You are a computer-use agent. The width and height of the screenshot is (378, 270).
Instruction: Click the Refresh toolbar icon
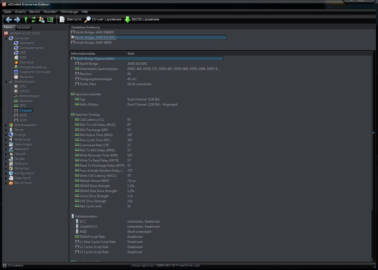click(34, 20)
